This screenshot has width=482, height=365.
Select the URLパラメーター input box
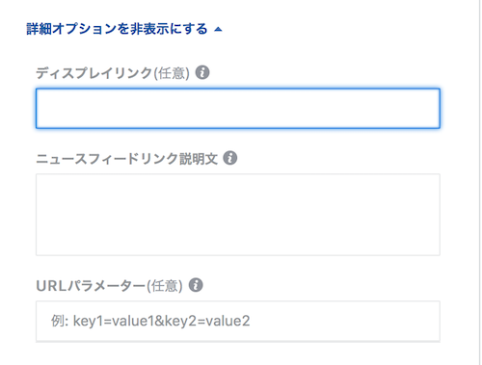coord(238,321)
